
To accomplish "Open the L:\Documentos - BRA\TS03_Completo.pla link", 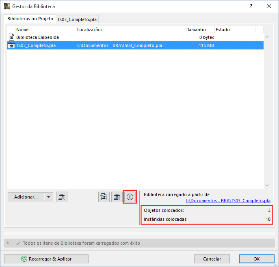I will point(228,201).
